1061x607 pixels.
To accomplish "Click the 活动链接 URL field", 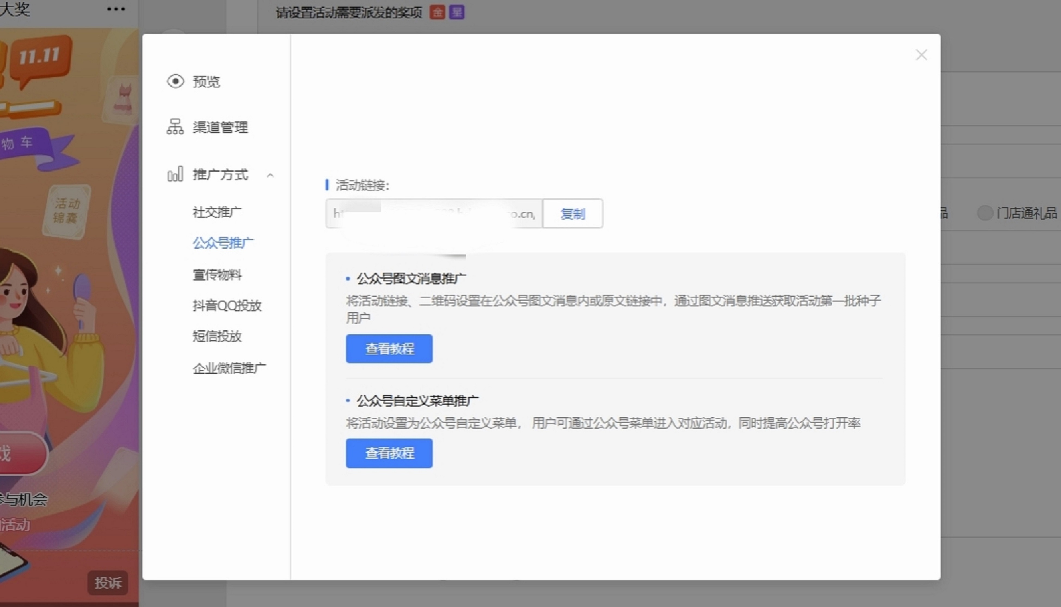I will [x=433, y=214].
